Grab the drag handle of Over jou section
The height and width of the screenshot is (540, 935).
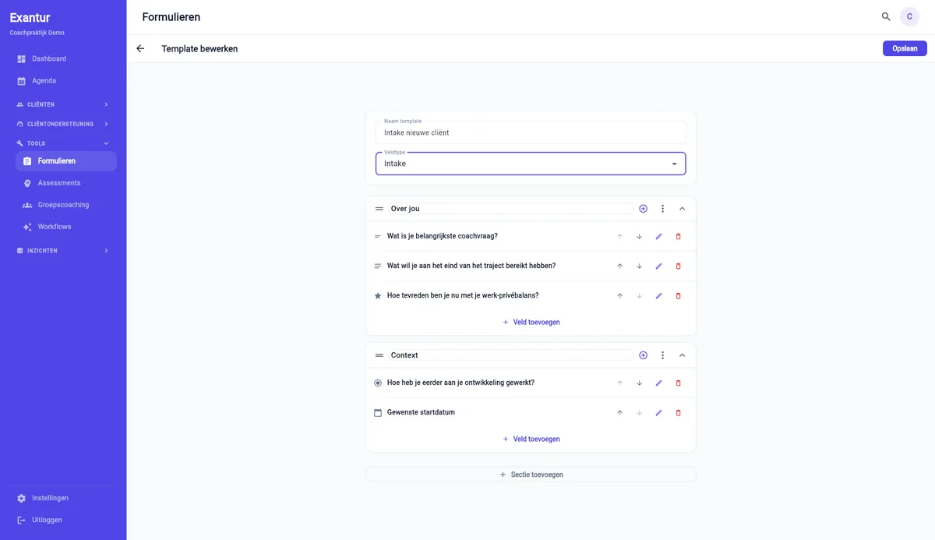click(379, 209)
